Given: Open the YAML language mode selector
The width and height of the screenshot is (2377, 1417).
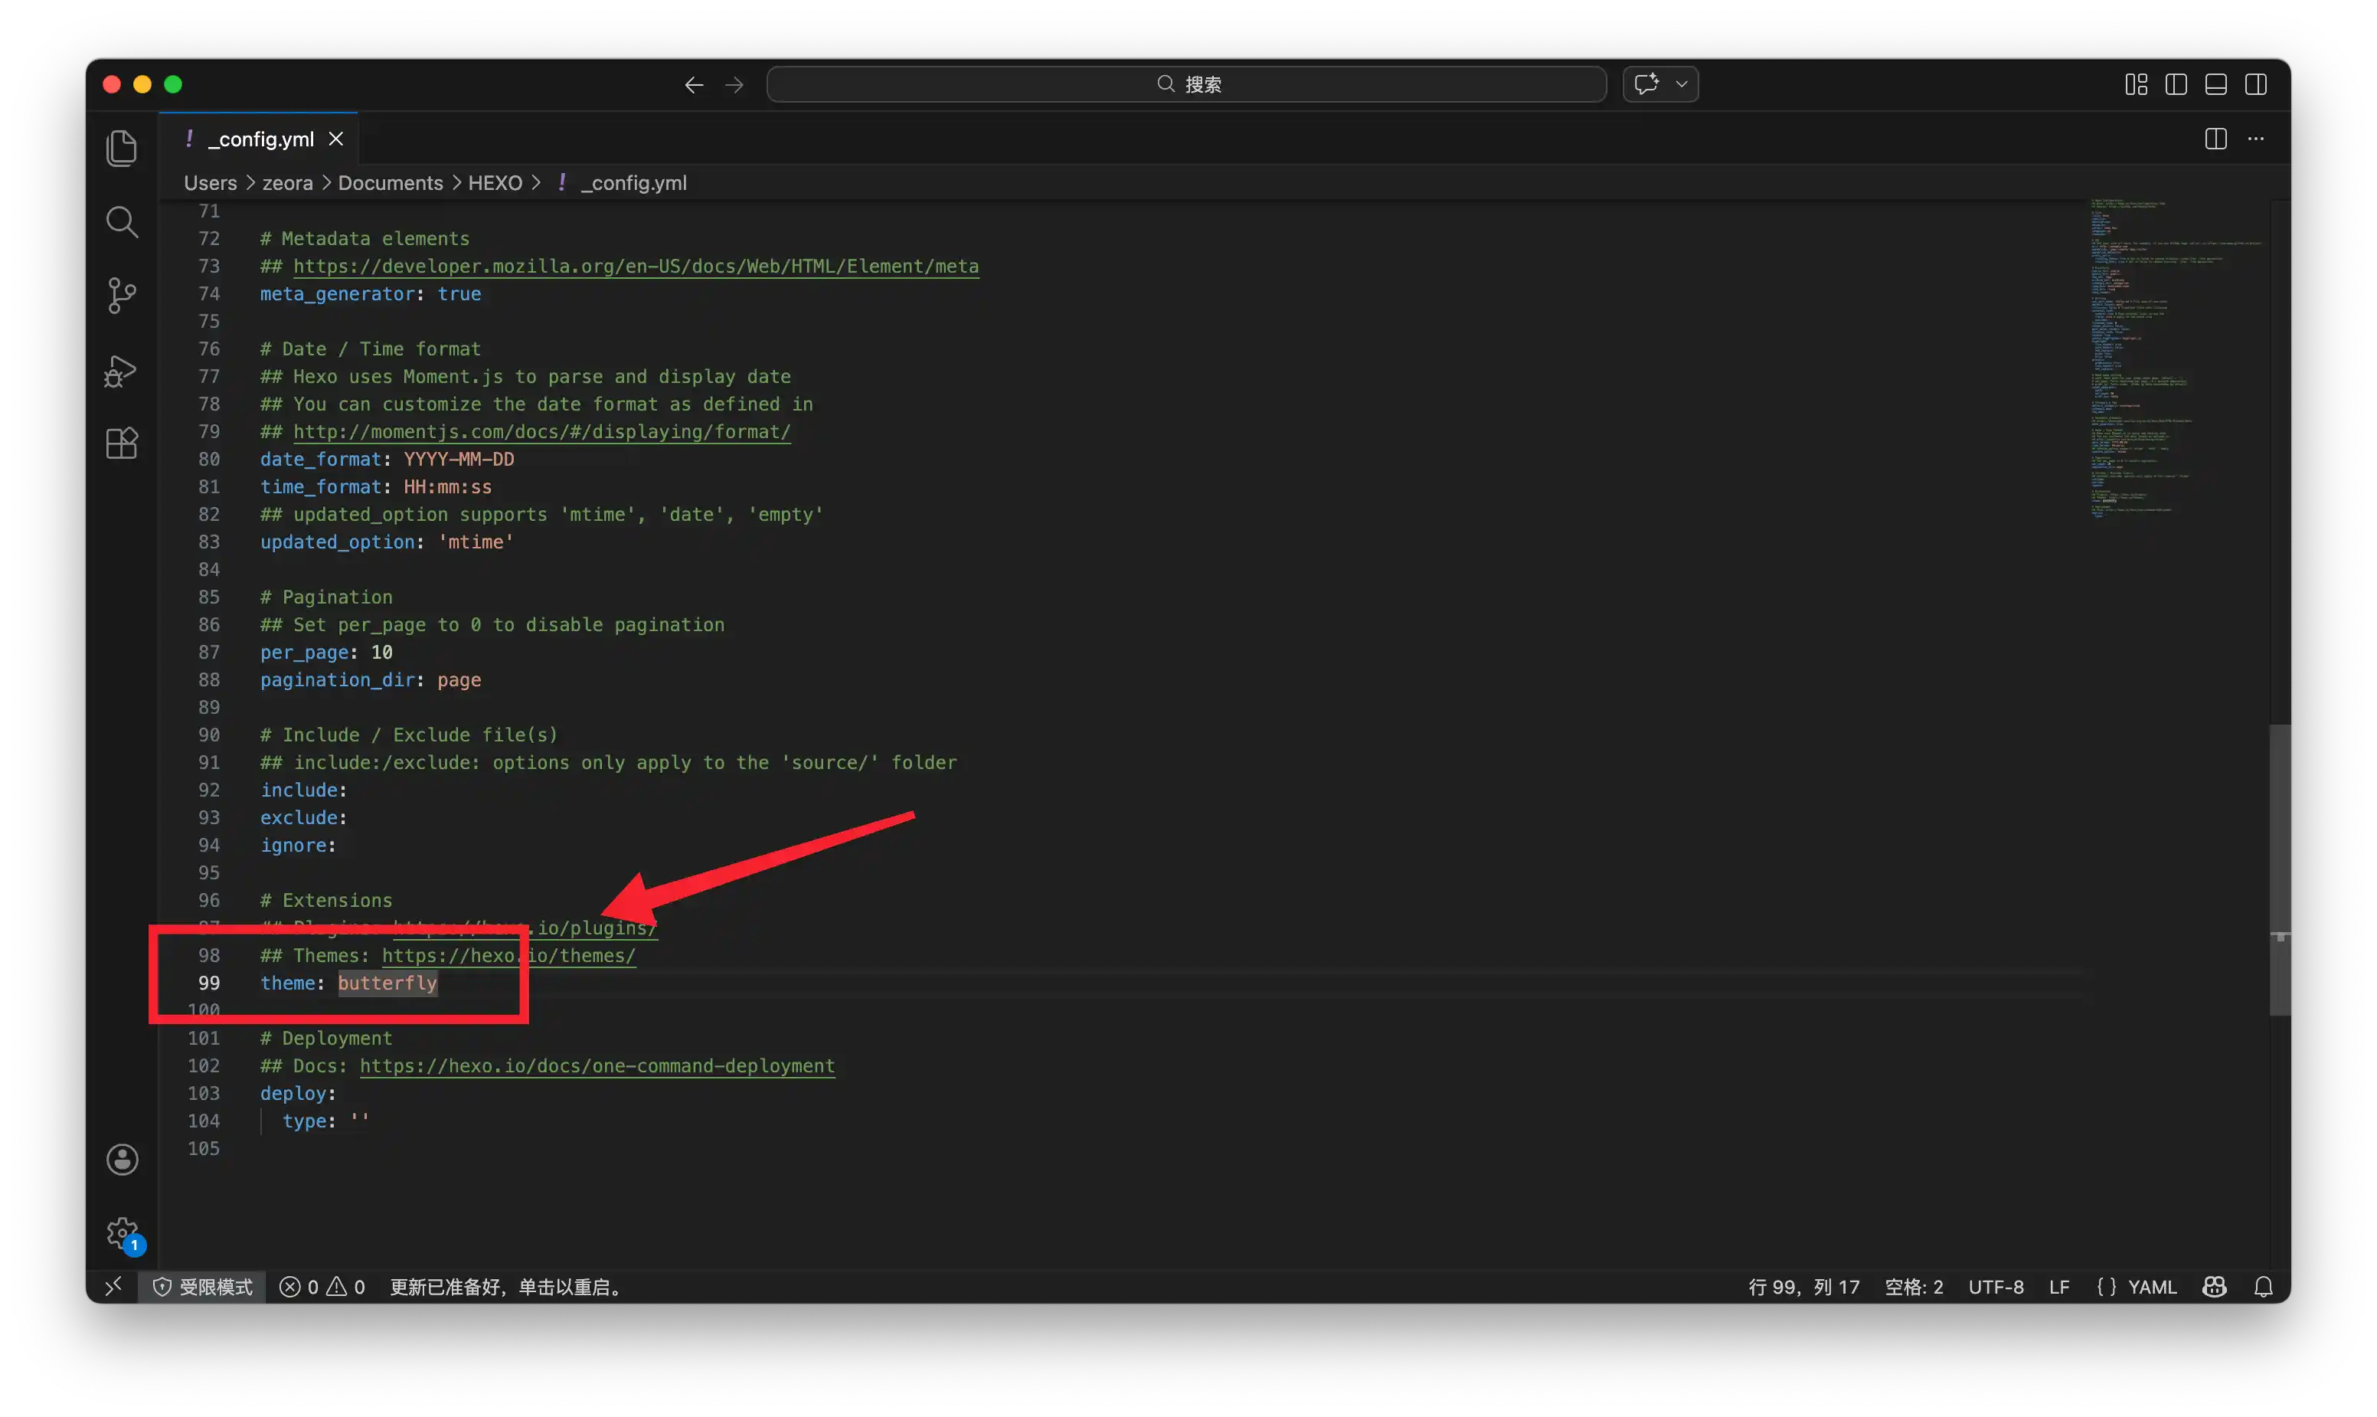Looking at the screenshot, I should coord(2152,1287).
